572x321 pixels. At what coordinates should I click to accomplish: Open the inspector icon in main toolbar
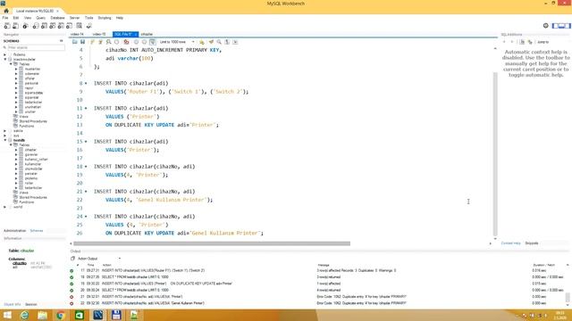pos(25,26)
